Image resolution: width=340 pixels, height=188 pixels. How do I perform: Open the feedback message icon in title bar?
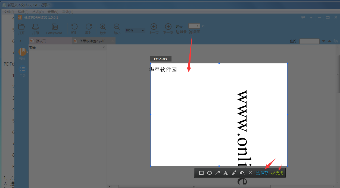pos(303,17)
